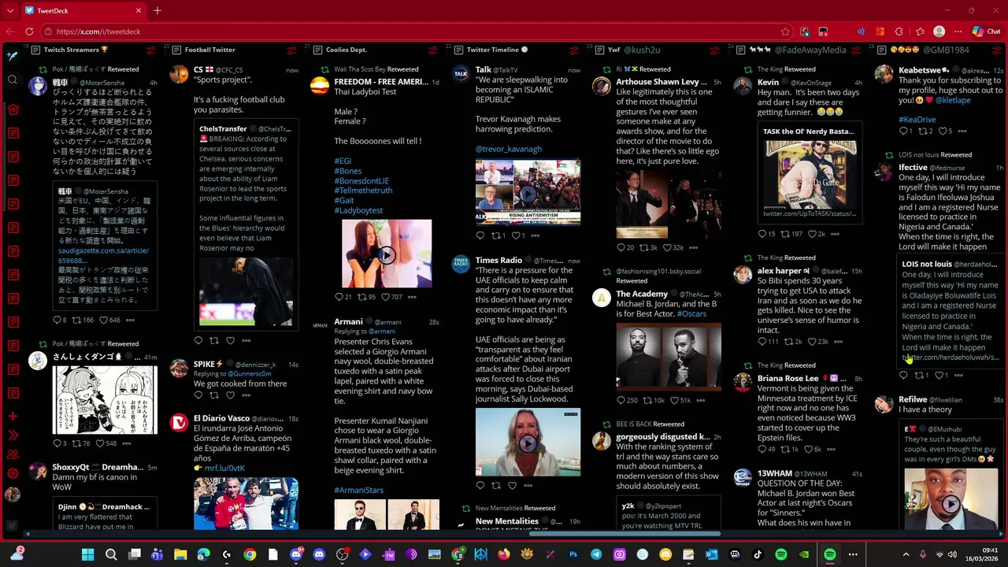Open Arthouse Shawn Levy tweet awards photo
This screenshot has width=1008, height=567.
669,204
